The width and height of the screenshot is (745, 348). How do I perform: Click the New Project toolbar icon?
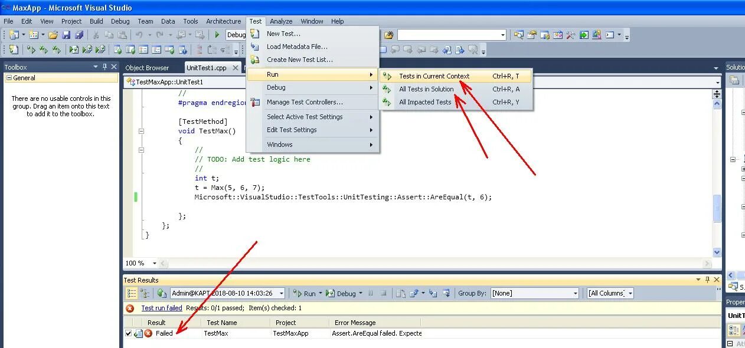click(14, 35)
